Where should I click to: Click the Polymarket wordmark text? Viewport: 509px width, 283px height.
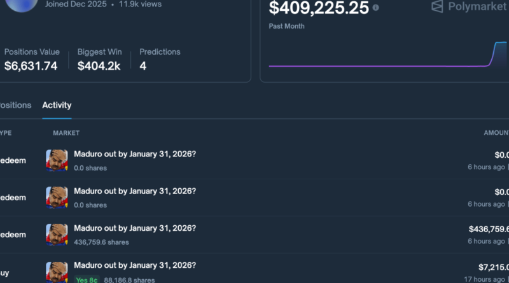477,6
